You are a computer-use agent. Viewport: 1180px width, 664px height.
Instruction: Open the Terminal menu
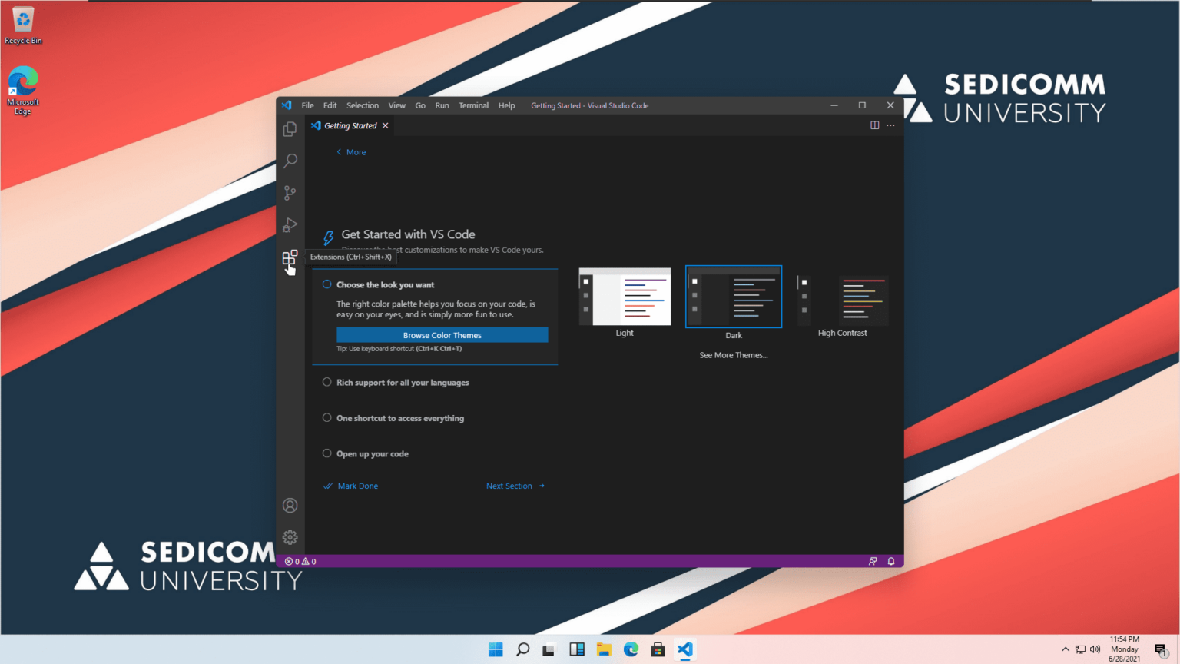(x=474, y=105)
